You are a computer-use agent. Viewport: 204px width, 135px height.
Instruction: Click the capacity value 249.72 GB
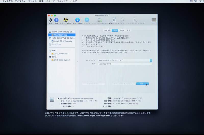click(x=117, y=98)
